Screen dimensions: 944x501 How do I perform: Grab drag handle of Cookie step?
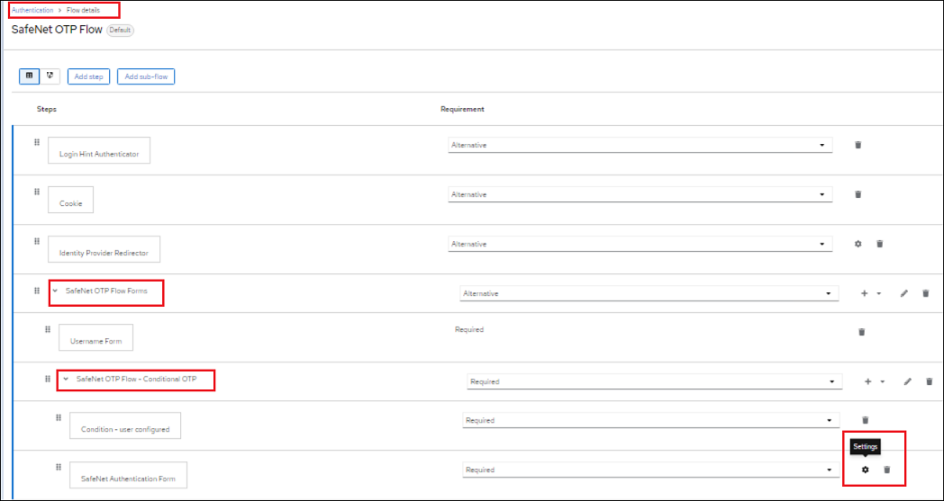[37, 192]
